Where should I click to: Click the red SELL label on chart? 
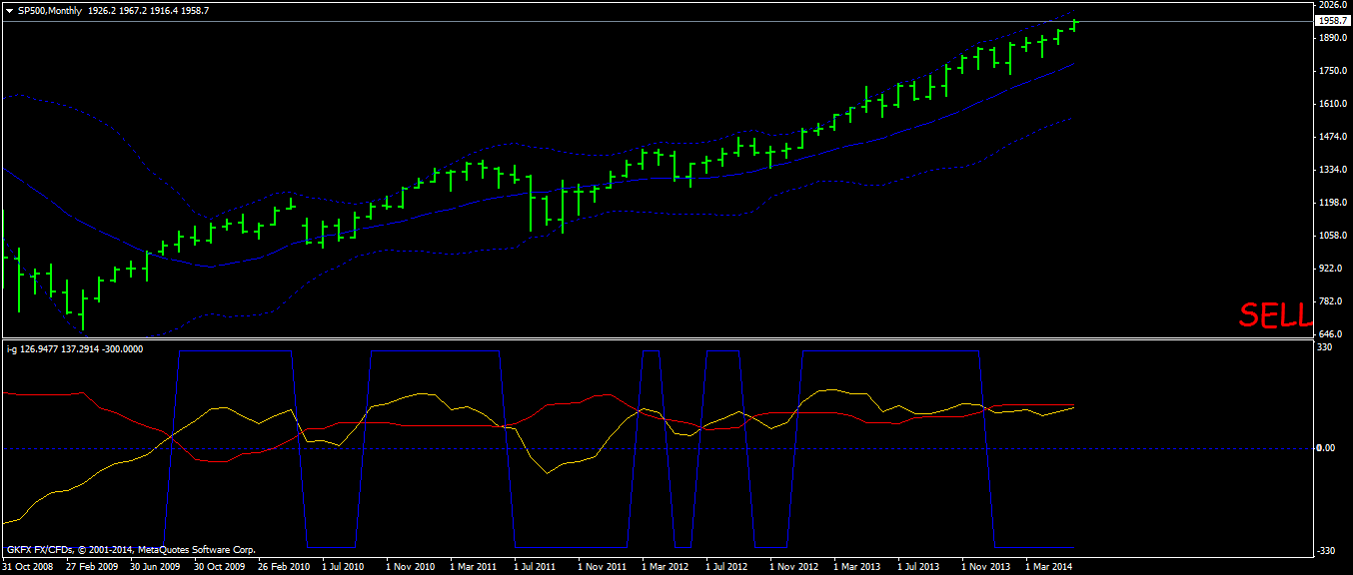(x=1276, y=314)
